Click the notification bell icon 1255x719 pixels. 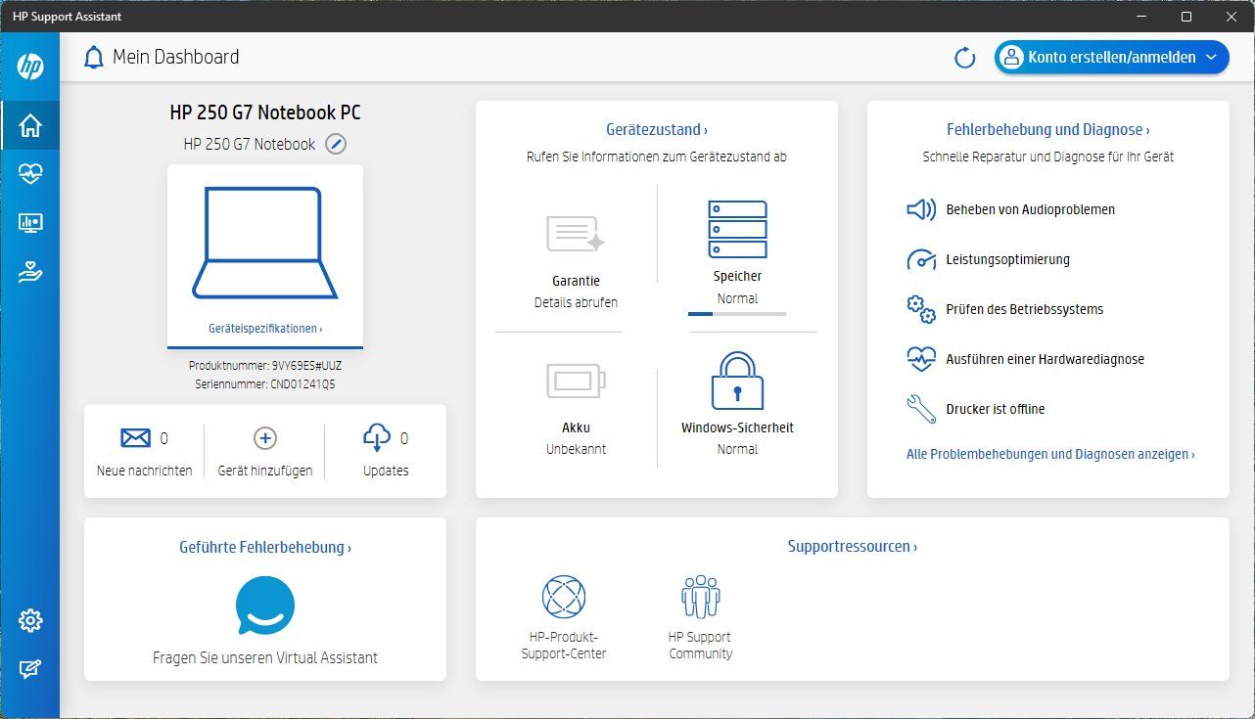click(94, 57)
